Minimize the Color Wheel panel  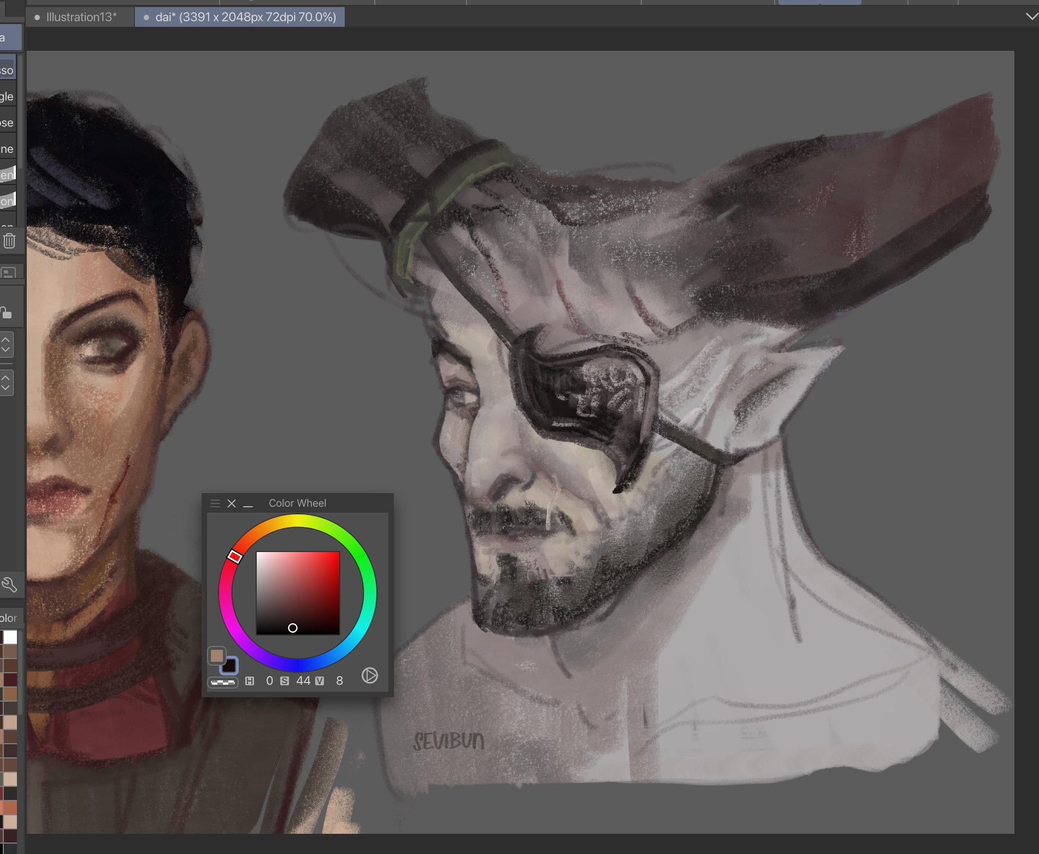248,505
